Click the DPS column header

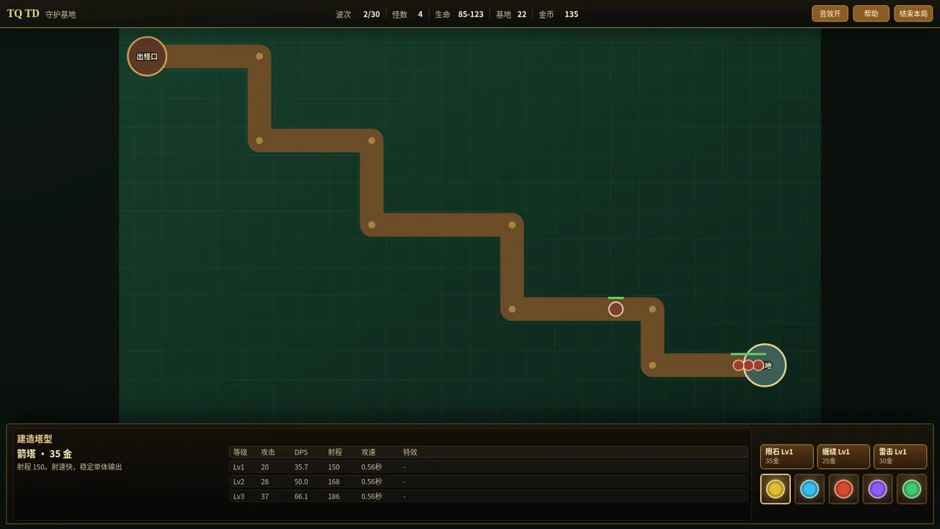click(x=301, y=453)
